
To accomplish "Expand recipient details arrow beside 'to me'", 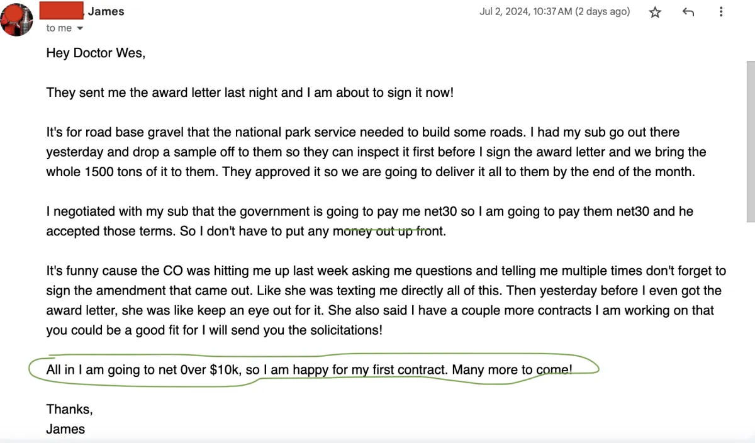I will coord(80,29).
